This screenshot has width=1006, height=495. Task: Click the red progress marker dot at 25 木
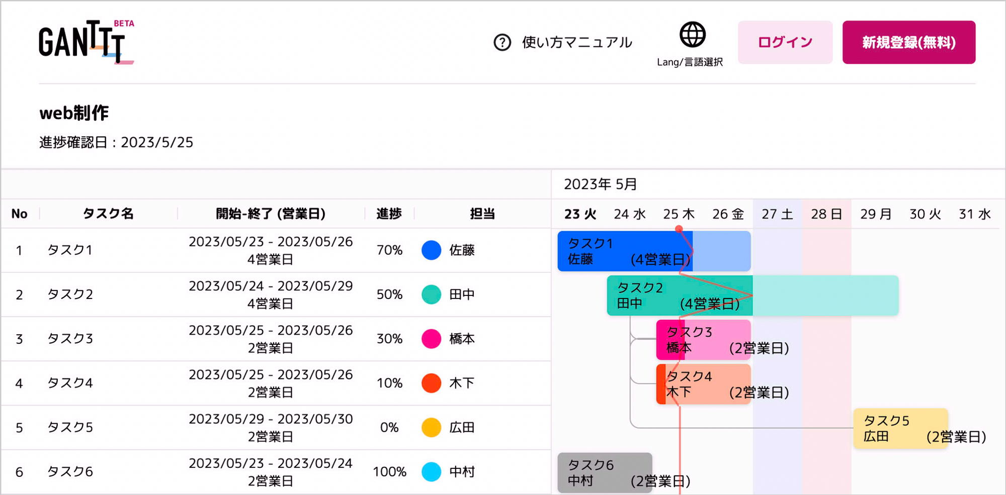[679, 229]
